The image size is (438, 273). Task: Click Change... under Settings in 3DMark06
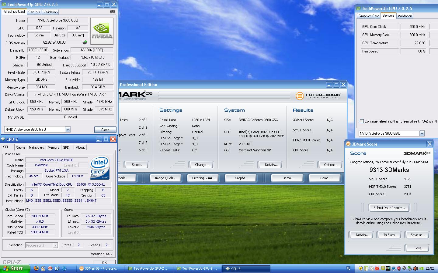[x=202, y=165]
